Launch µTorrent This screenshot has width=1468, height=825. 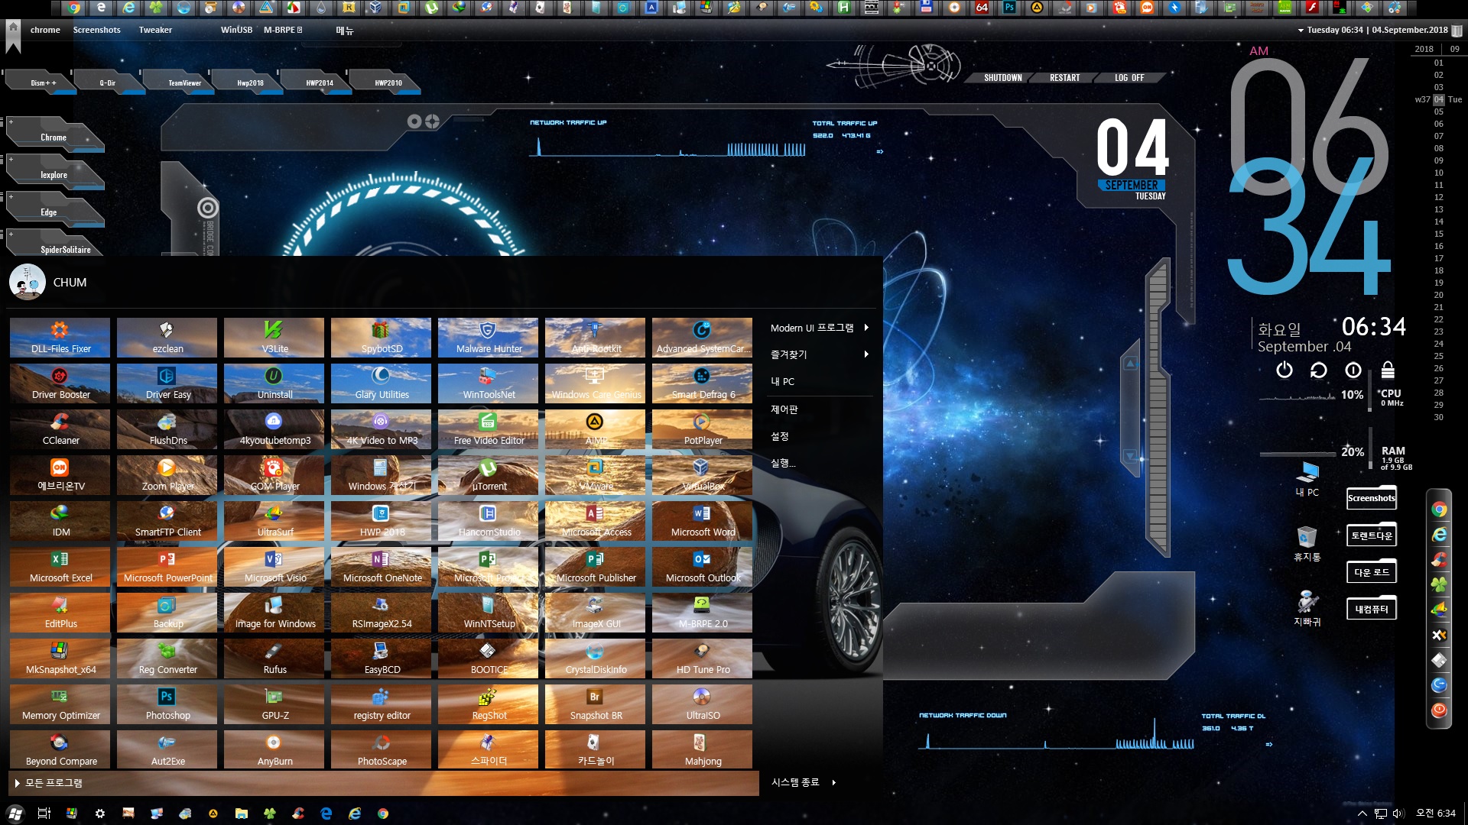(x=489, y=475)
